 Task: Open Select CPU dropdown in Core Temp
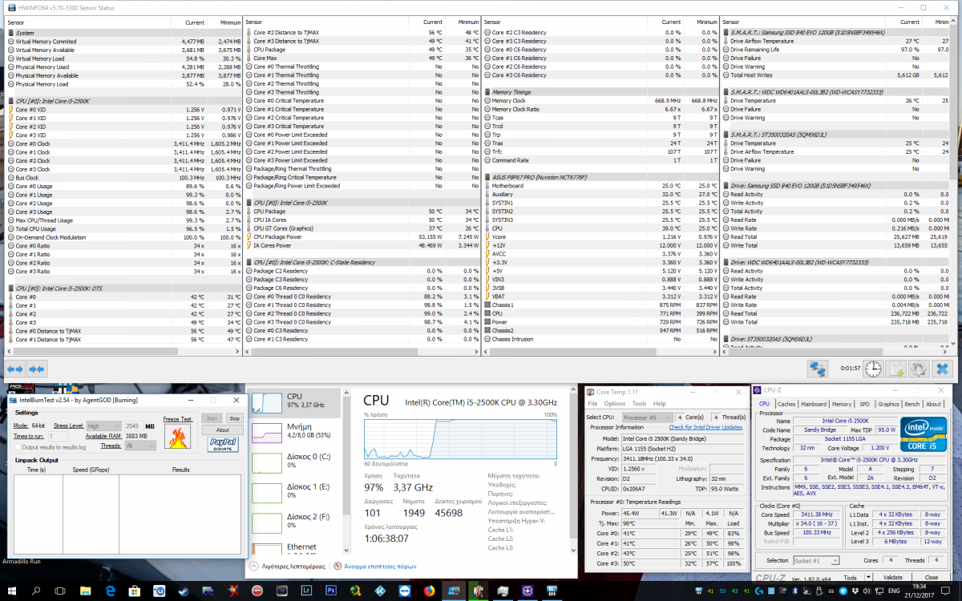(647, 417)
